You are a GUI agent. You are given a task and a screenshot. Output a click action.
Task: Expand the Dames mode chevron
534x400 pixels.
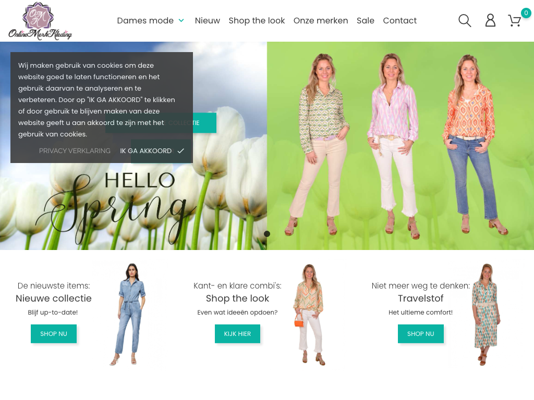[x=181, y=21]
